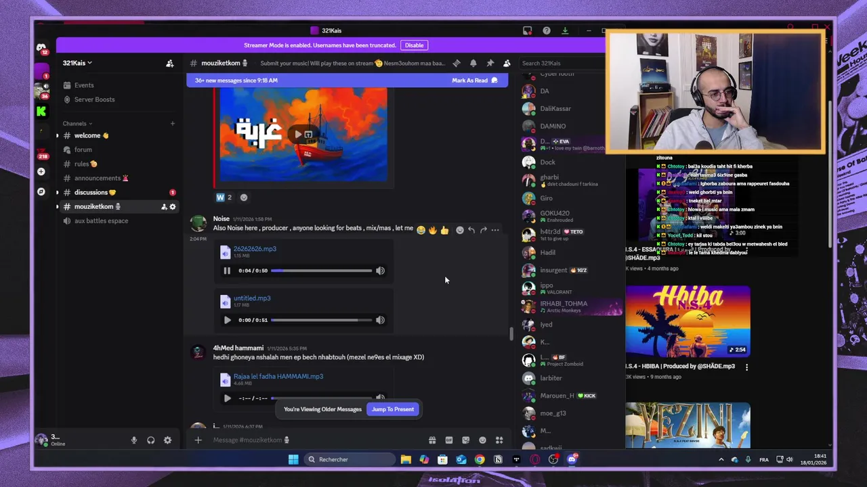Open Apps launcher in message bar
The width and height of the screenshot is (867, 487).
pos(499,440)
